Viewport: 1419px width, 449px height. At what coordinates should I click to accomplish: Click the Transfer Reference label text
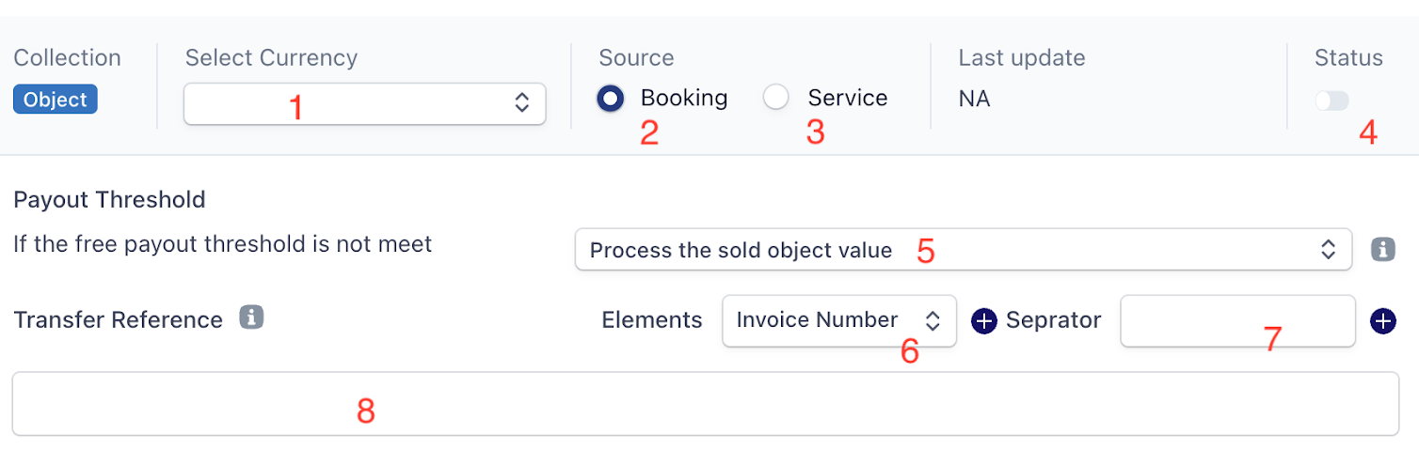[119, 320]
